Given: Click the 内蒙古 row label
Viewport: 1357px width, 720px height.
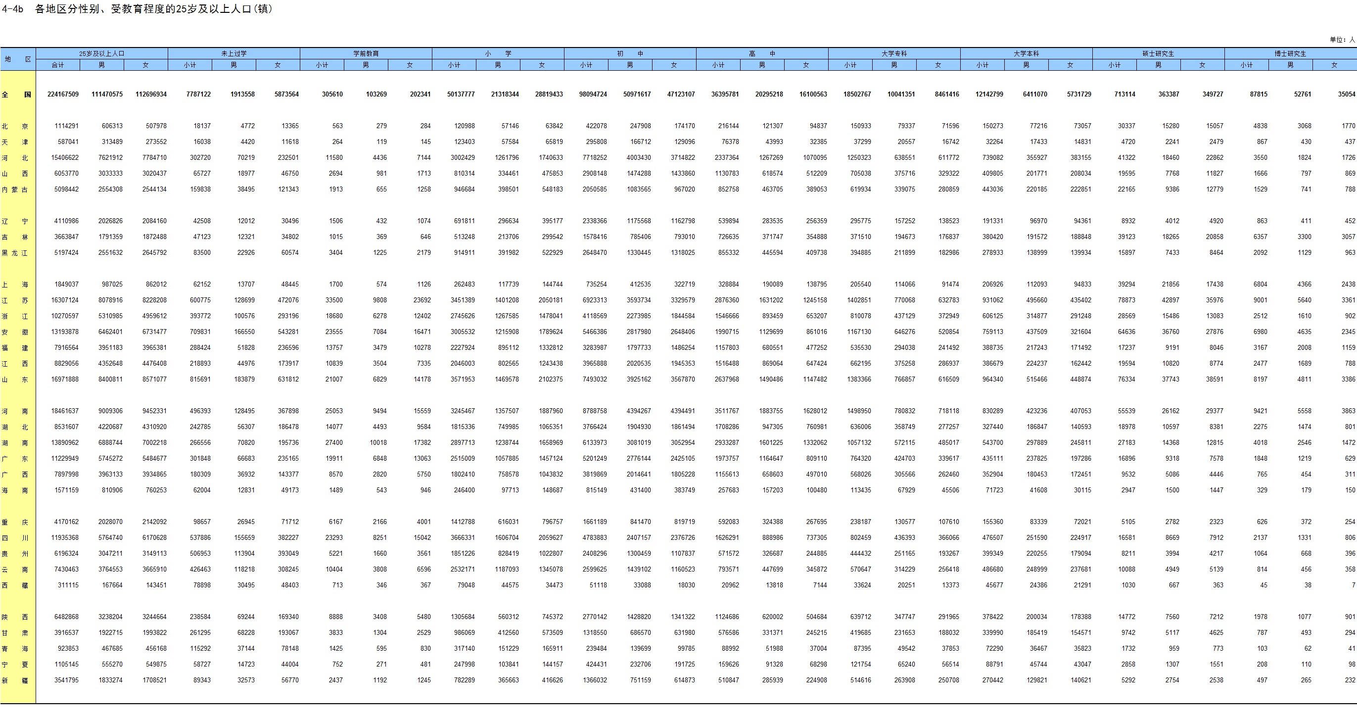Looking at the screenshot, I should coord(15,190).
